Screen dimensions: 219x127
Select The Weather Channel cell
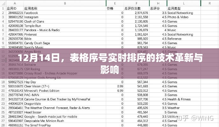(x=65, y=108)
